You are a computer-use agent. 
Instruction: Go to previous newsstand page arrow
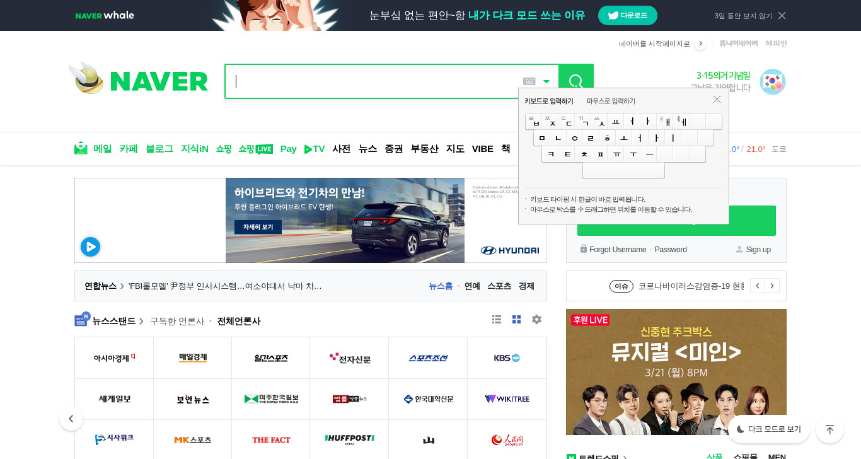click(x=71, y=419)
